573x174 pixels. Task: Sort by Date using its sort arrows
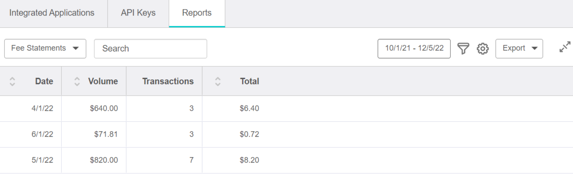point(12,81)
